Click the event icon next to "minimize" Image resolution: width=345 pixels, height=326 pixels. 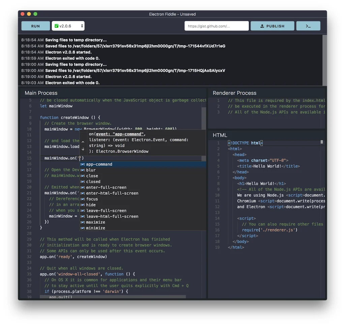tap(83, 228)
